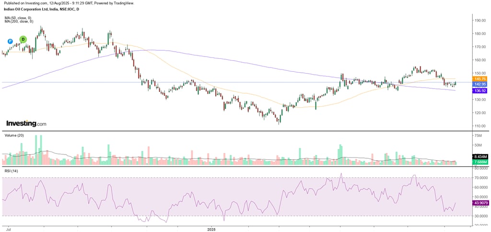
Task: Click the 75M volume axis label
Action: [x=479, y=135]
